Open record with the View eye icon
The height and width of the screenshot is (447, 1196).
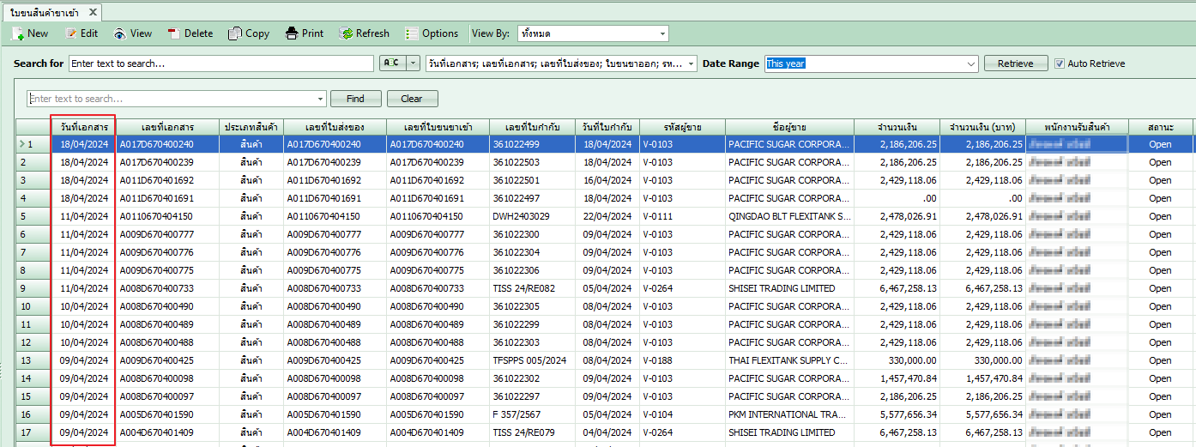[x=119, y=33]
